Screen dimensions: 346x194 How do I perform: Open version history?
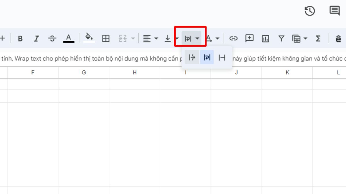[x=309, y=11]
